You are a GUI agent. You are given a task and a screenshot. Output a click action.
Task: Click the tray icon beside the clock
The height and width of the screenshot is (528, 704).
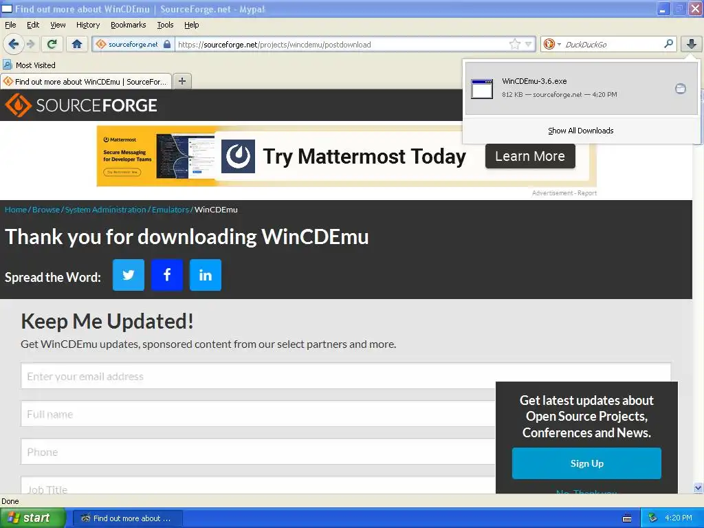click(x=653, y=518)
